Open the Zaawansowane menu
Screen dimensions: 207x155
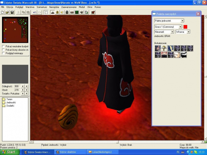pos(69,7)
